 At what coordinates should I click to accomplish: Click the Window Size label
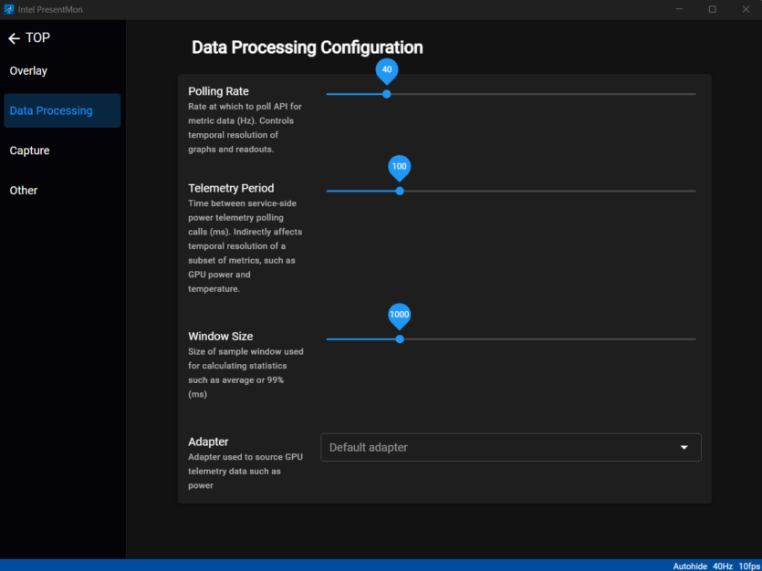pos(221,337)
